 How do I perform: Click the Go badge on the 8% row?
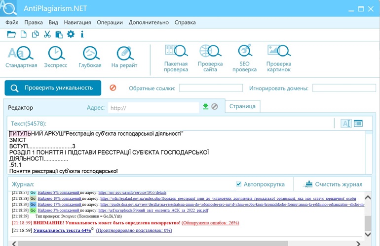point(33,192)
